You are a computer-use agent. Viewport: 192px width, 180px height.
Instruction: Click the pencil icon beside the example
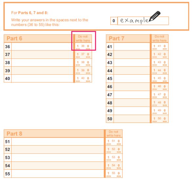click(x=155, y=16)
